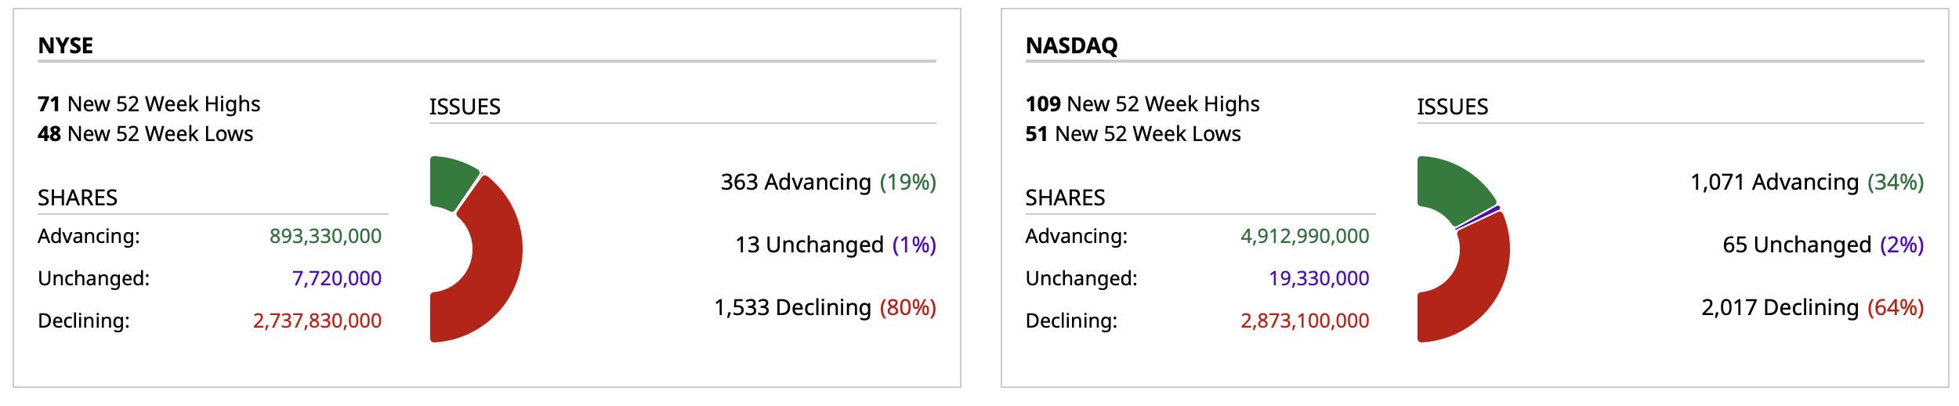The width and height of the screenshot is (1959, 406).
Task: Select the NYSE panel heading
Action: 66,45
